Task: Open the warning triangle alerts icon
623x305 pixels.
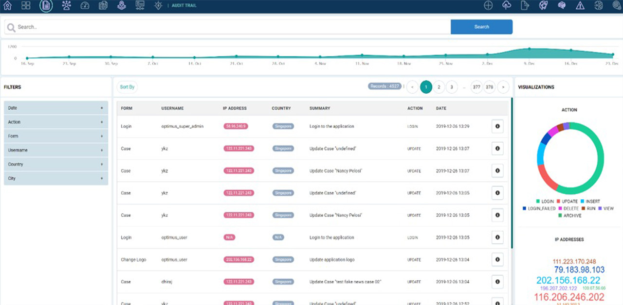Action: pos(580,5)
